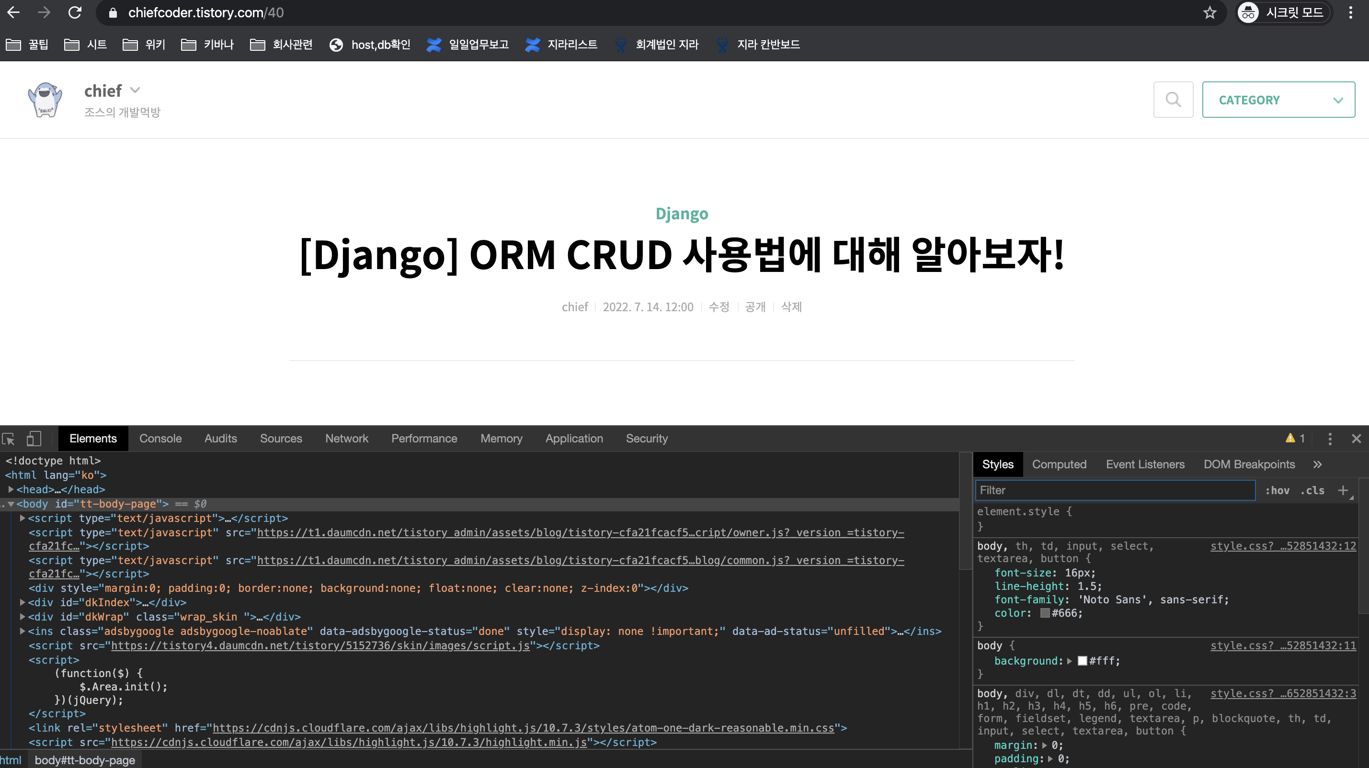The height and width of the screenshot is (768, 1369).
Task: Expand the head element node
Action: point(11,489)
